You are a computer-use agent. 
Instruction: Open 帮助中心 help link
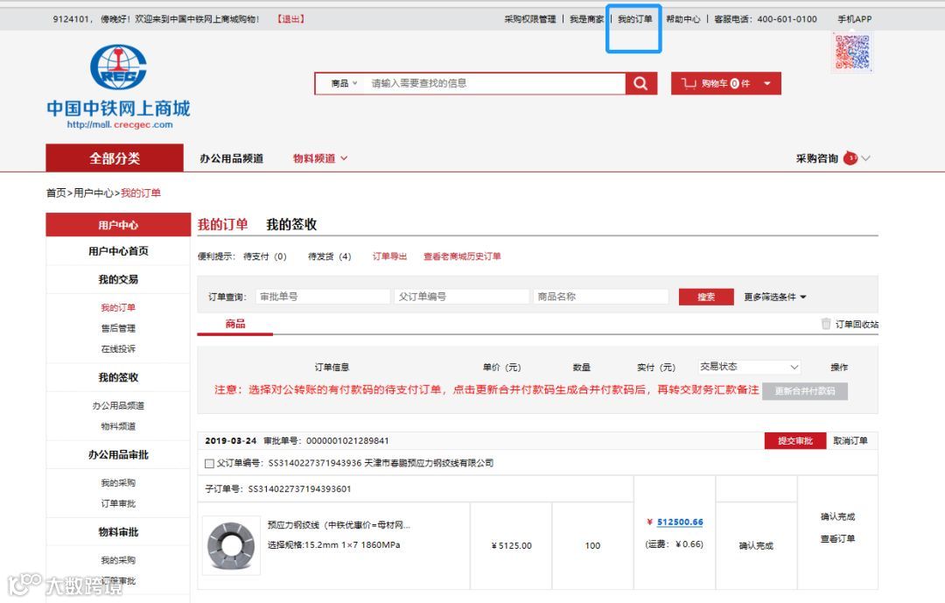(682, 18)
